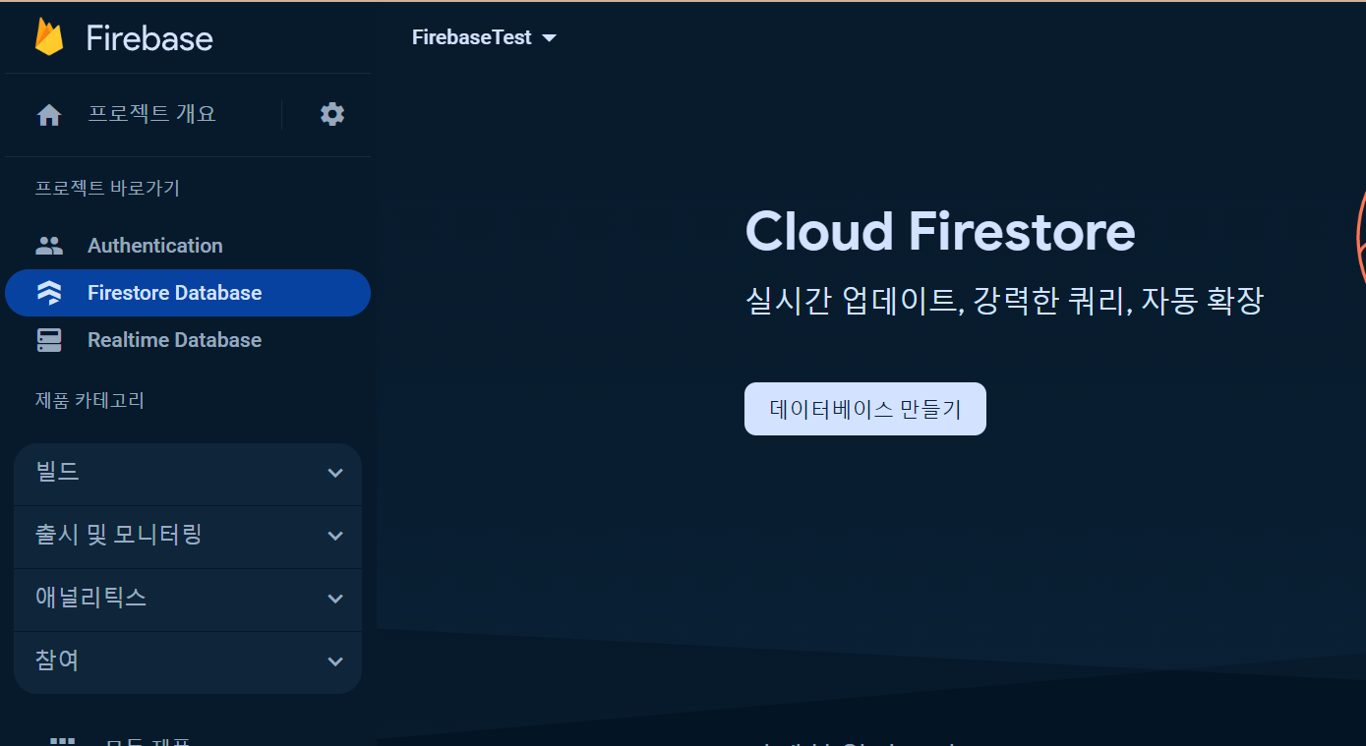The image size is (1366, 746).
Task: Click the 제품 카테고리 label
Action: (x=89, y=400)
